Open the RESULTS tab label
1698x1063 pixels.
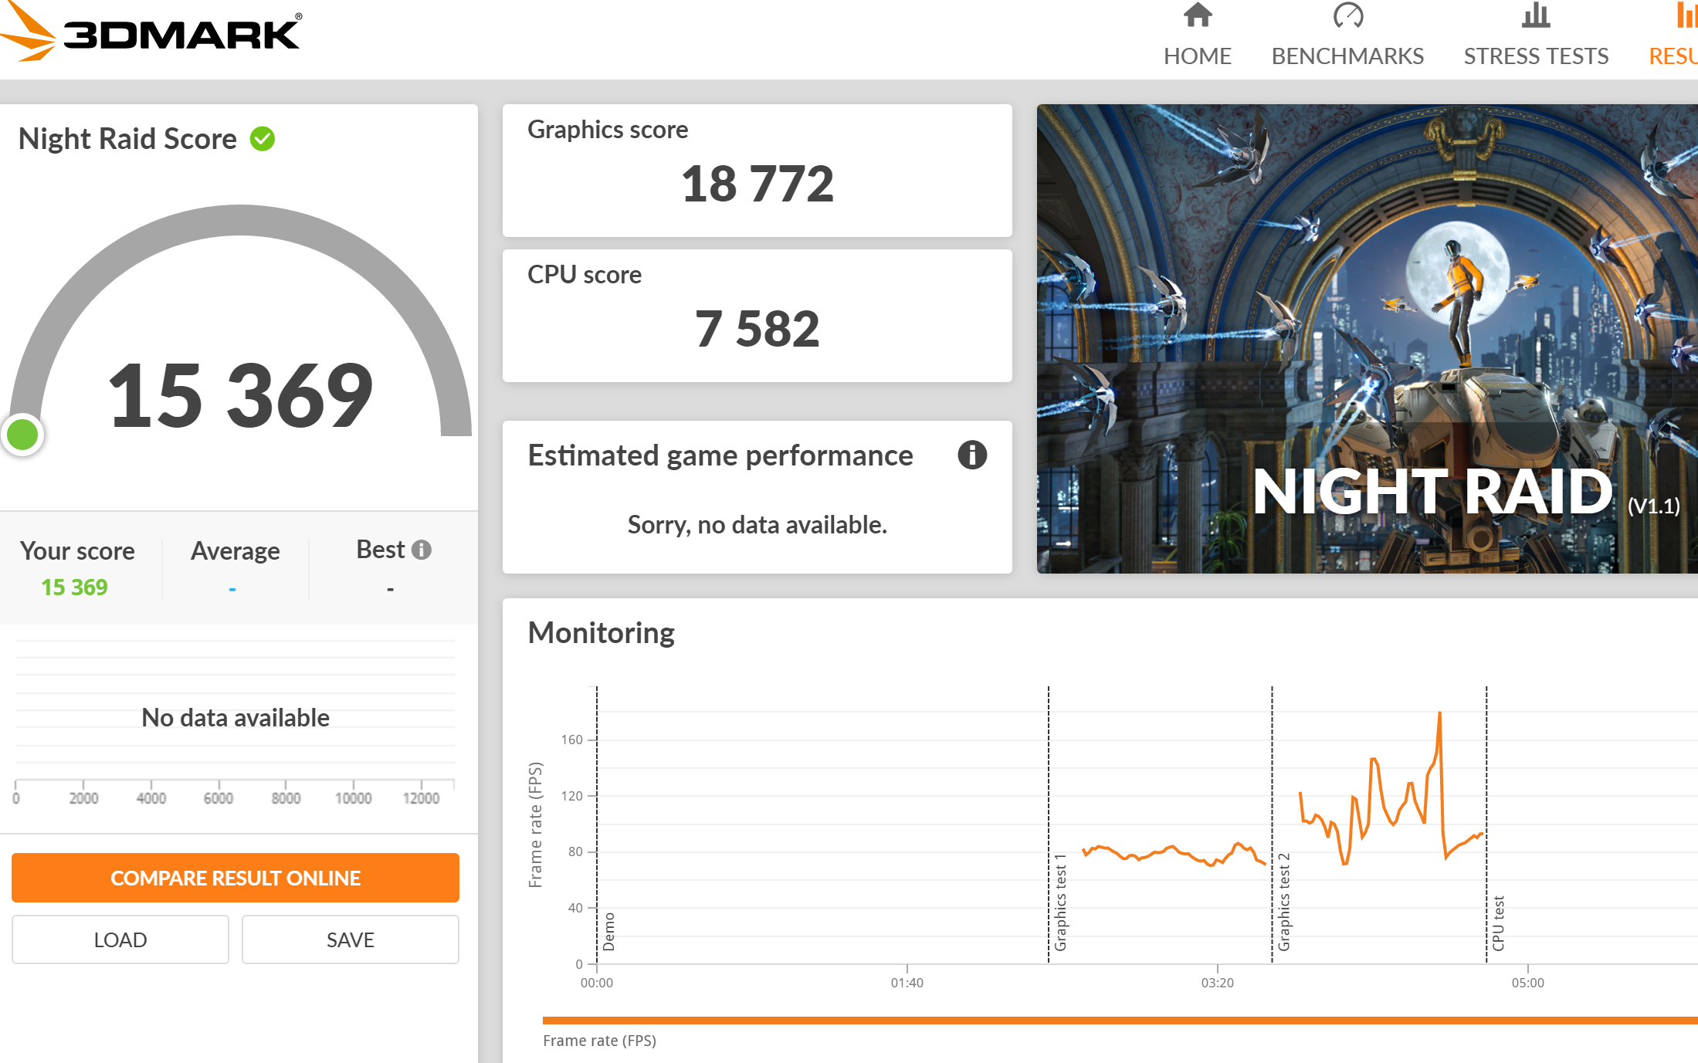(x=1673, y=56)
